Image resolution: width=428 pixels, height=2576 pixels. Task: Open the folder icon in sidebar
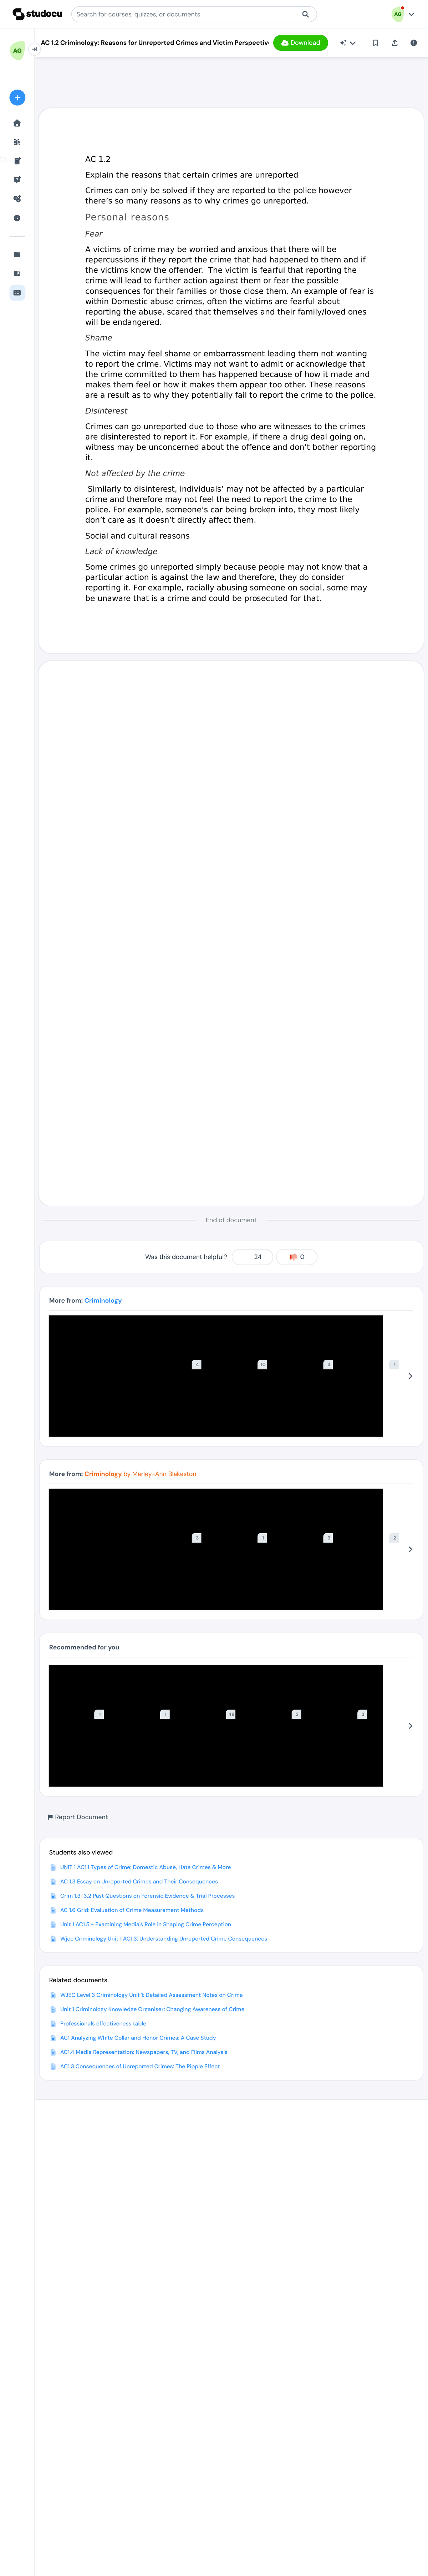point(17,254)
